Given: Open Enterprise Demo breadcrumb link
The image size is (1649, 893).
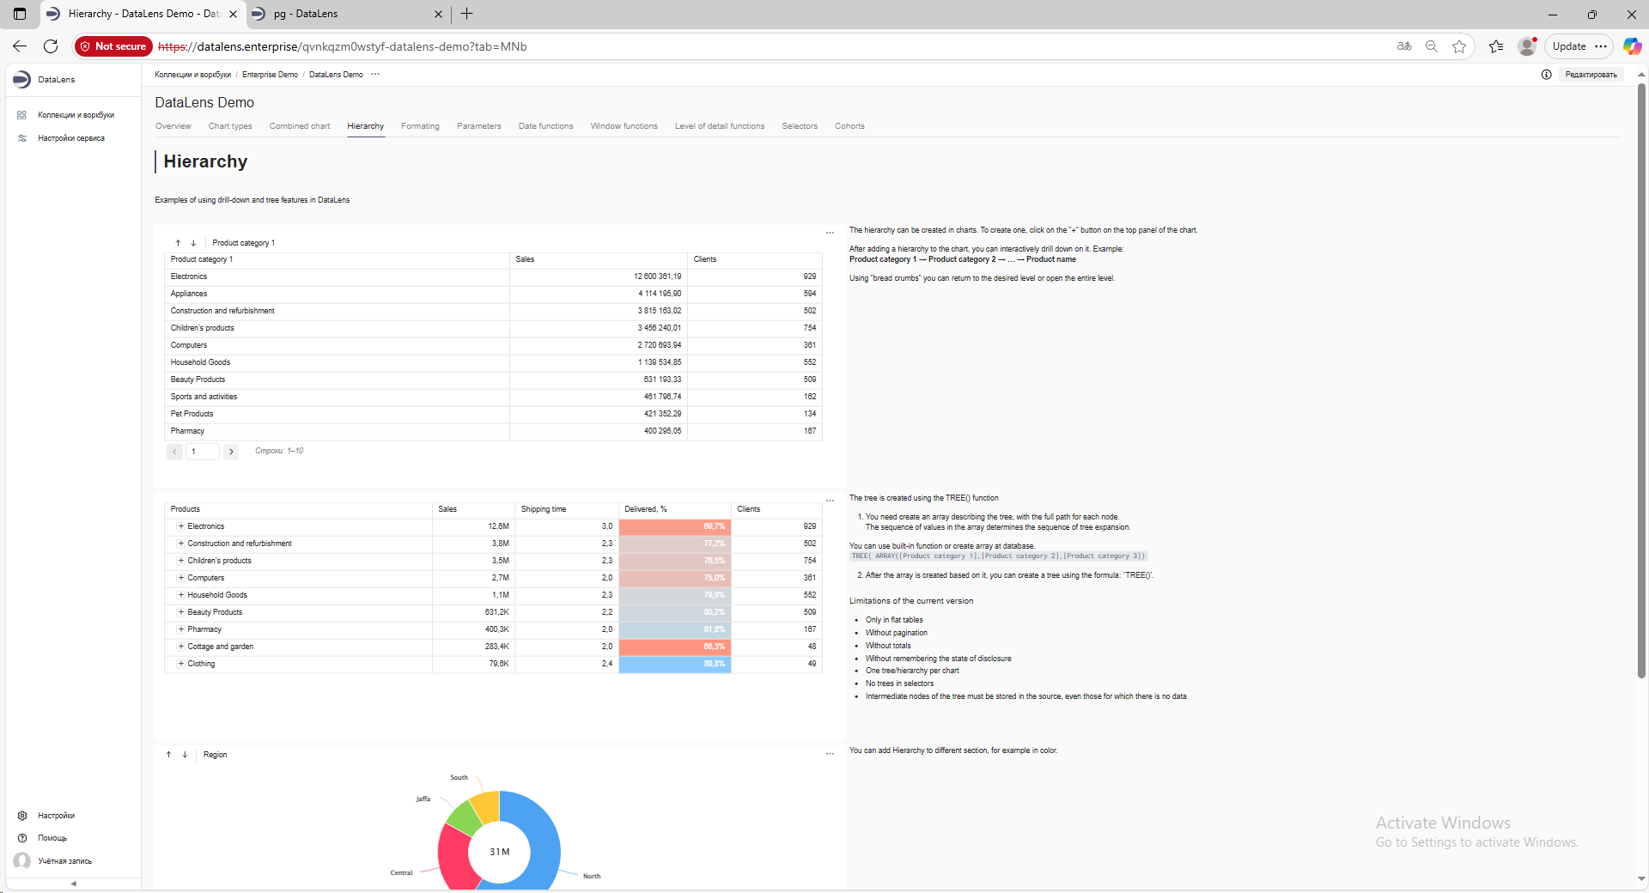Looking at the screenshot, I should [x=270, y=75].
